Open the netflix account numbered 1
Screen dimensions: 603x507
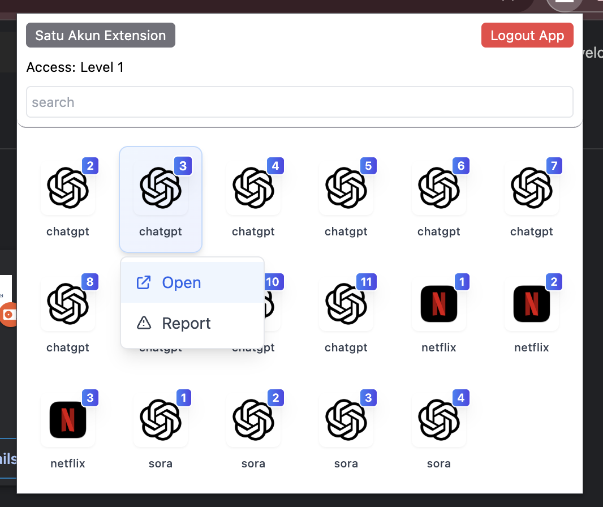point(439,315)
